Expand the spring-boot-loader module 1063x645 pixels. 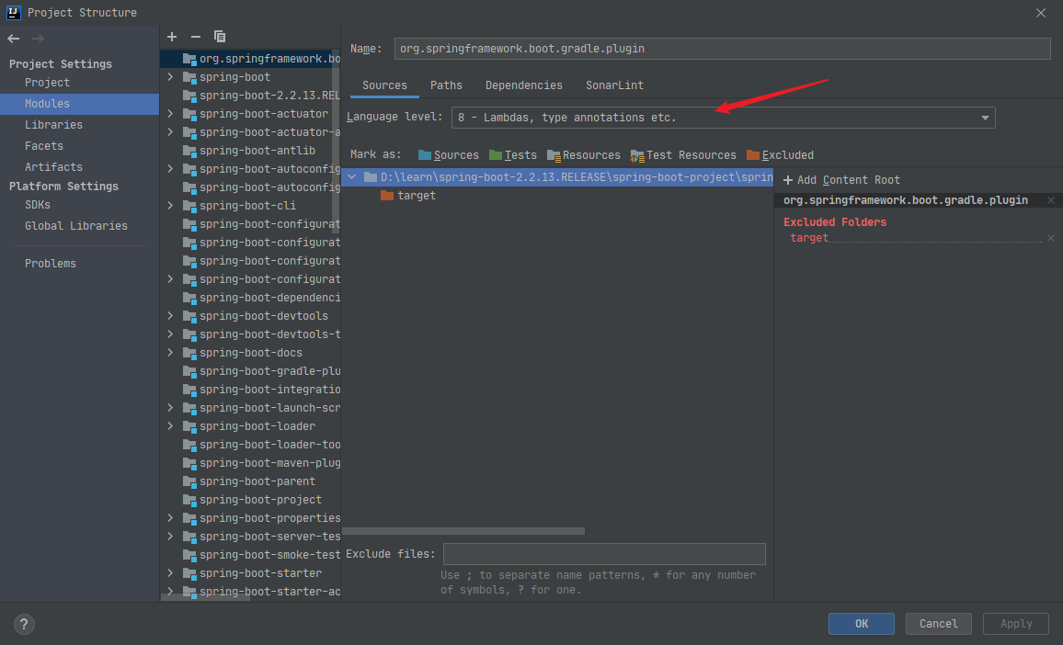pos(170,426)
